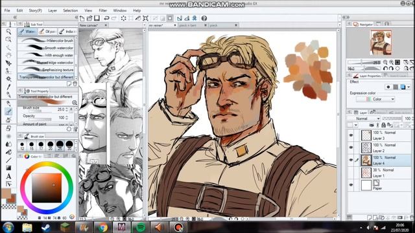Hide Layer 2 with eye icon

[x=351, y=148]
